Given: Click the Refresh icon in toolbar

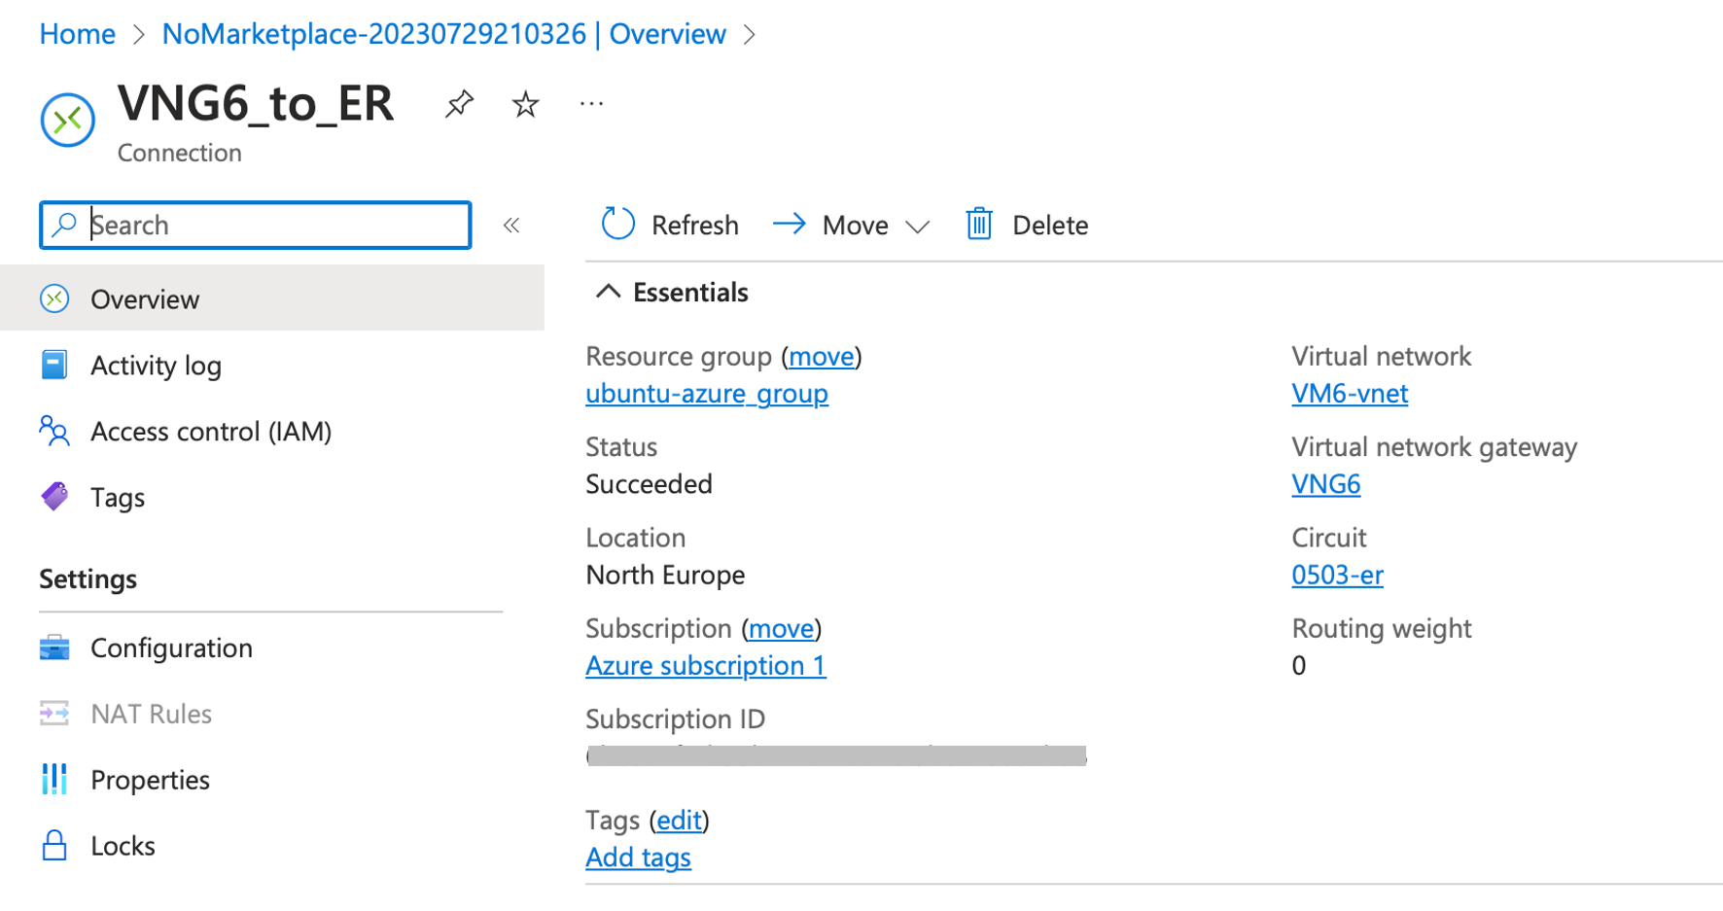Looking at the screenshot, I should point(617,225).
